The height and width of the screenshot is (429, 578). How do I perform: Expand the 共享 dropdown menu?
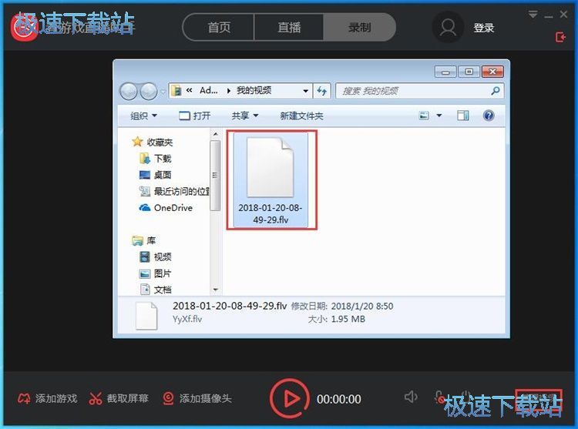click(x=245, y=116)
